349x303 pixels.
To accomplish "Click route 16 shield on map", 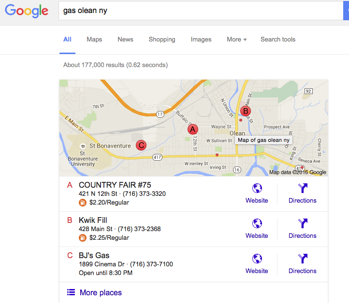I will tap(237, 170).
